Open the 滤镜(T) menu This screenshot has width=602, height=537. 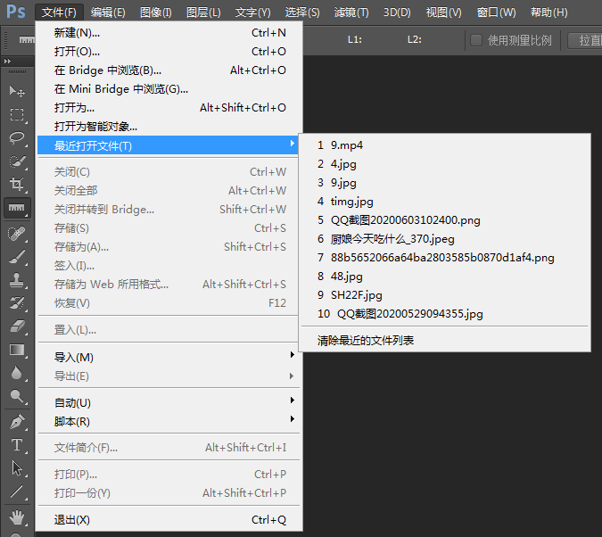(x=351, y=12)
